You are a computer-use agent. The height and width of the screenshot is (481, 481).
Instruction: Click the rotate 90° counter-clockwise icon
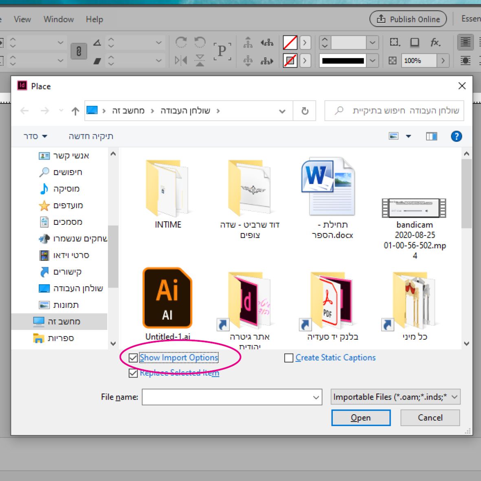click(x=200, y=42)
